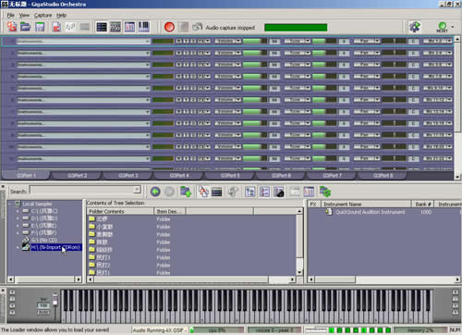Switch to the GSPort 8 tab

(383, 175)
